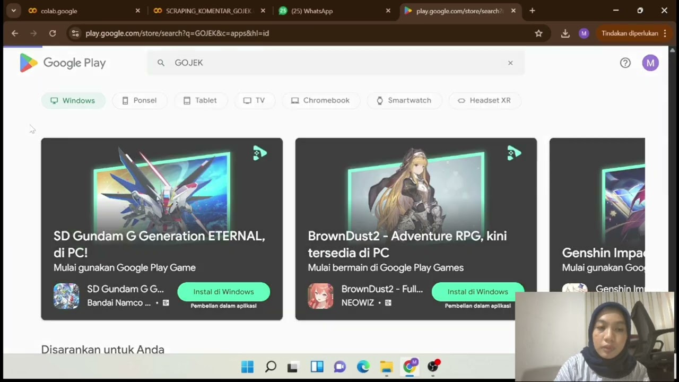Open File Explorer from the taskbar
Screen dimensions: 679x382
[386, 367]
